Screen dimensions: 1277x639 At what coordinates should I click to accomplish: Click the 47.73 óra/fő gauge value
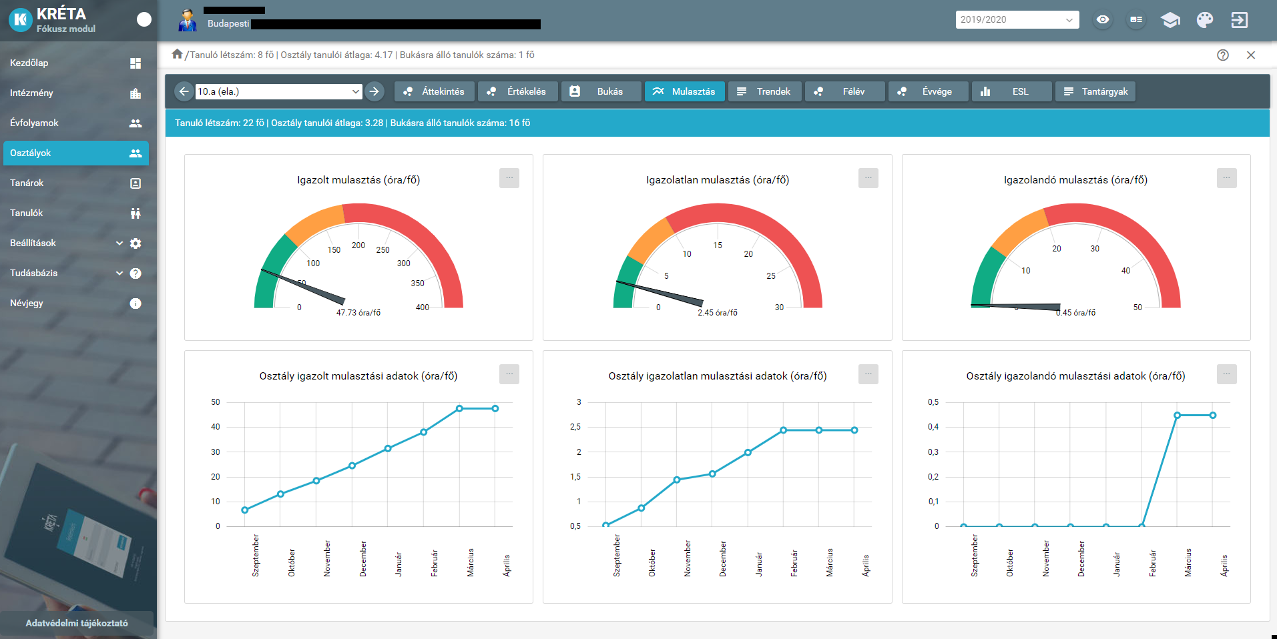coord(358,313)
